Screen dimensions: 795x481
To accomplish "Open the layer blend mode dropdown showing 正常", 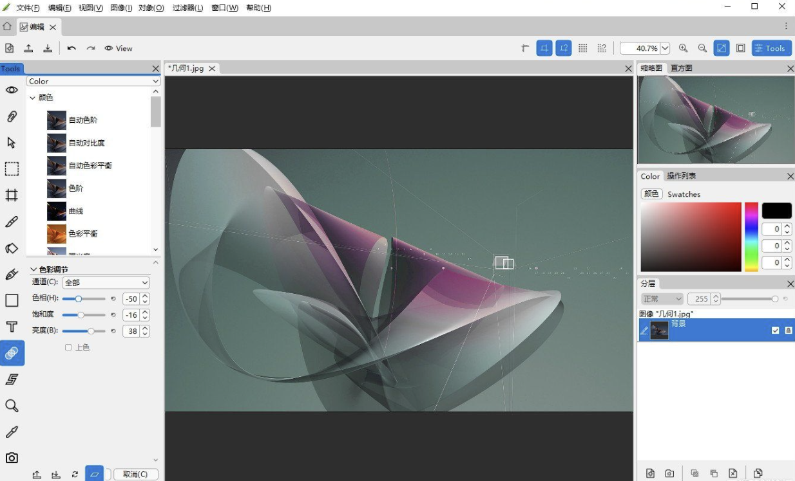I will pyautogui.click(x=662, y=298).
